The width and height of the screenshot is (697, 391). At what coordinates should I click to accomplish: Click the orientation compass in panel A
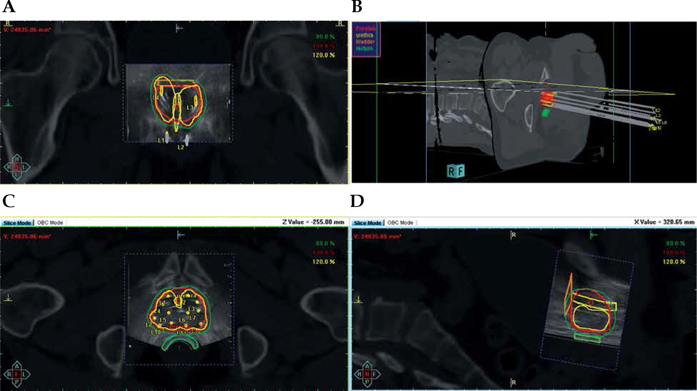17,167
